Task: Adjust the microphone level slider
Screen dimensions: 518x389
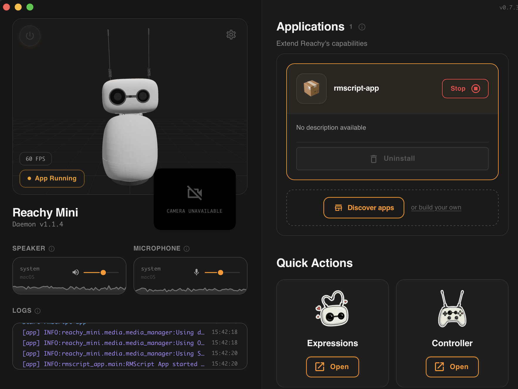Action: click(x=221, y=273)
